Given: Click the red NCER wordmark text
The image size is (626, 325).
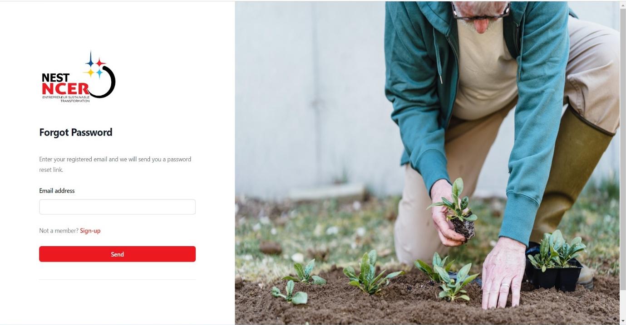Looking at the screenshot, I should (65, 89).
